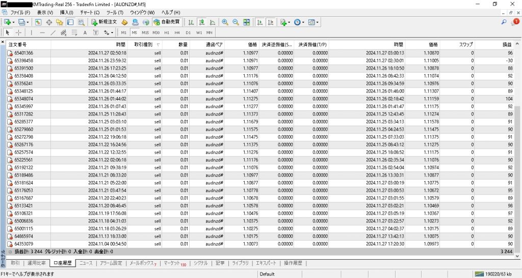This screenshot has width=522, height=278.
Task: Pick the trendline drawing tool
Action: (x=53, y=33)
